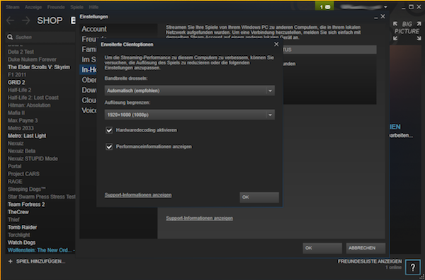425x280 pixels.
Task: Select Thief in the library
Action: (x=13, y=219)
